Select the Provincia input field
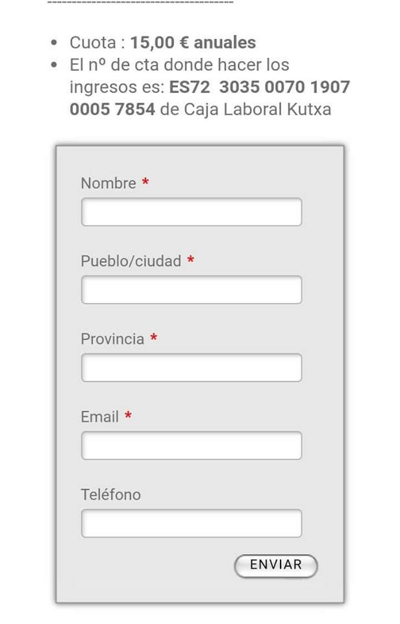 (x=192, y=368)
